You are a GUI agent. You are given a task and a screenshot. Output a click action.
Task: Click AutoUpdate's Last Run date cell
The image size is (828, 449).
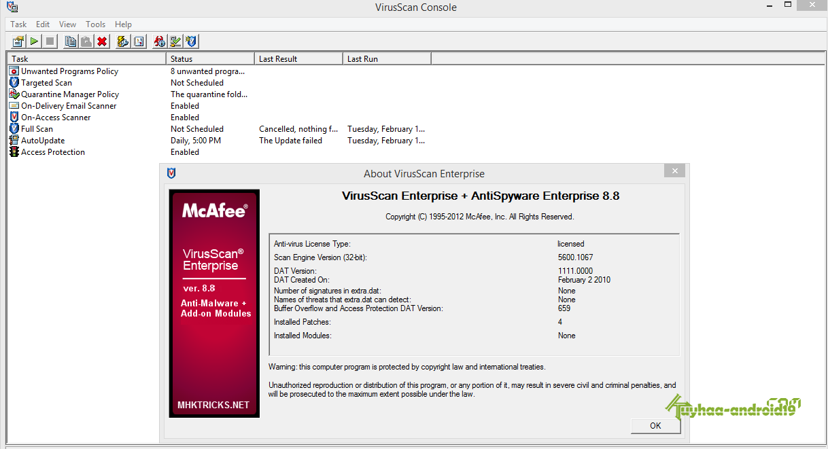pyautogui.click(x=386, y=141)
